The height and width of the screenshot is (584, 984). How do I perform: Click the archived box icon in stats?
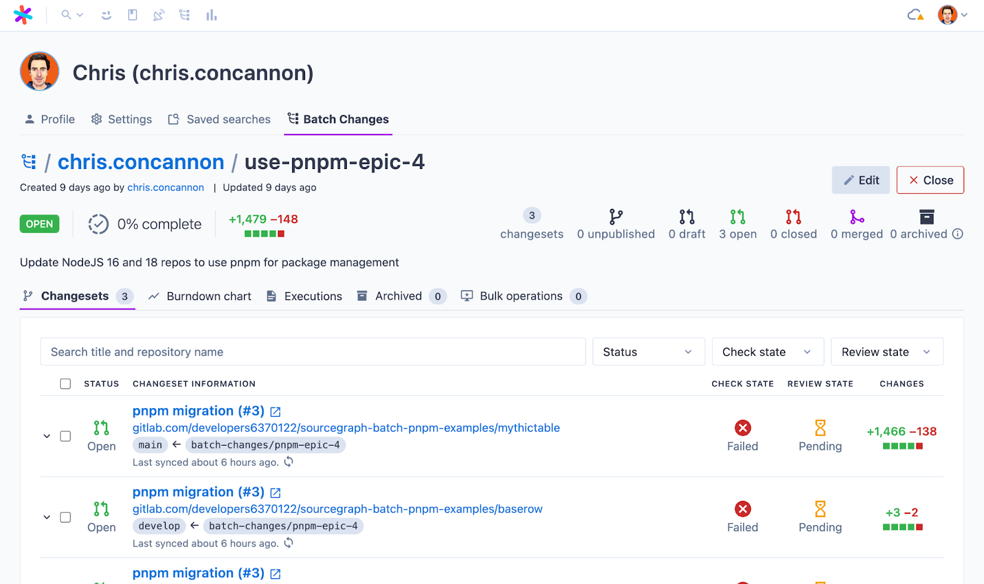point(927,216)
